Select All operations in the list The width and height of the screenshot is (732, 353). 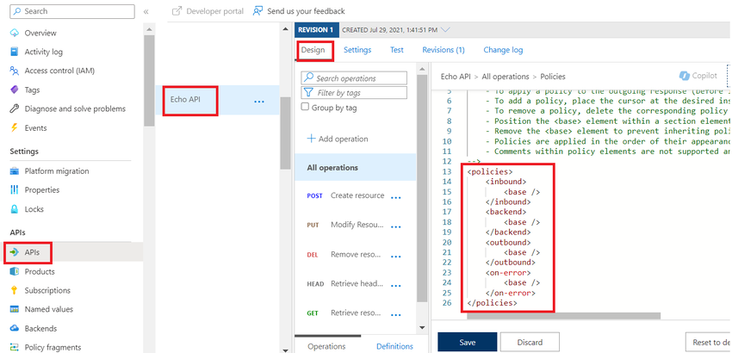(x=356, y=167)
